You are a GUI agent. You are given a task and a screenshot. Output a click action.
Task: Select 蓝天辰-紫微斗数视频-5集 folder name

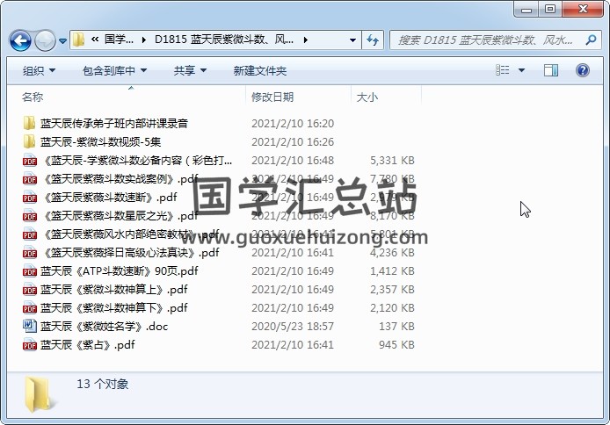pos(100,141)
